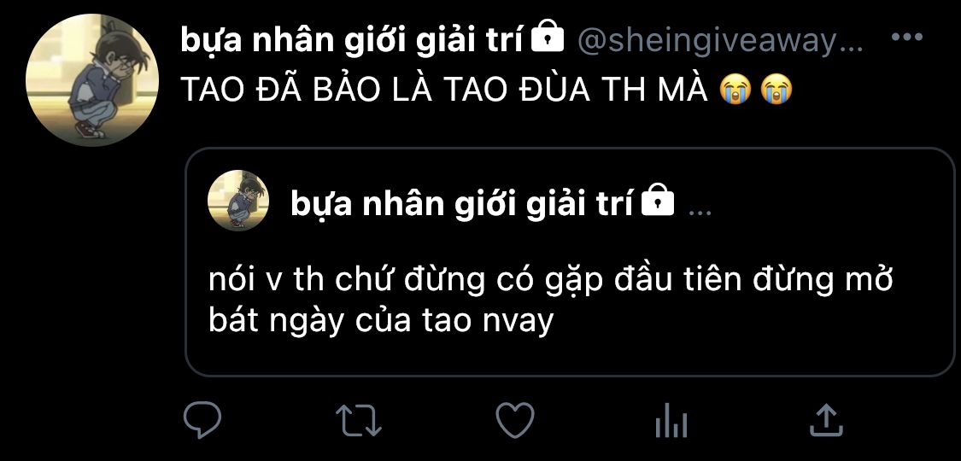961x461 pixels.
Task: Reply to the tweet via speech bubble icon
Action: [202, 420]
